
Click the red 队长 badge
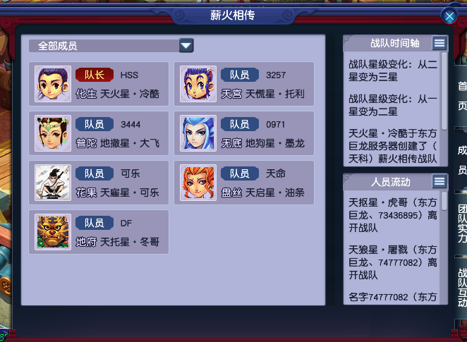pyautogui.click(x=95, y=75)
